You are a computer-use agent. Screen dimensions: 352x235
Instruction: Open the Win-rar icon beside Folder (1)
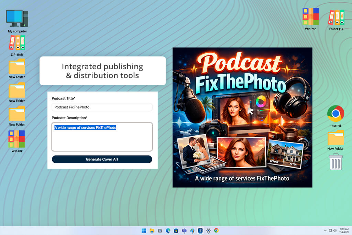(x=310, y=19)
